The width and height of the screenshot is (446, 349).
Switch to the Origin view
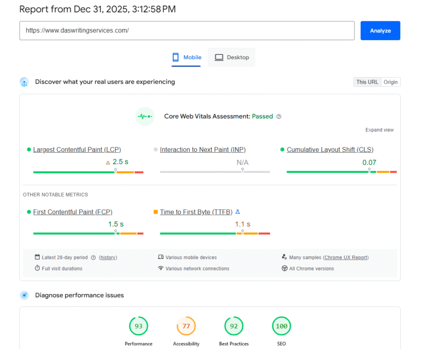(x=390, y=82)
